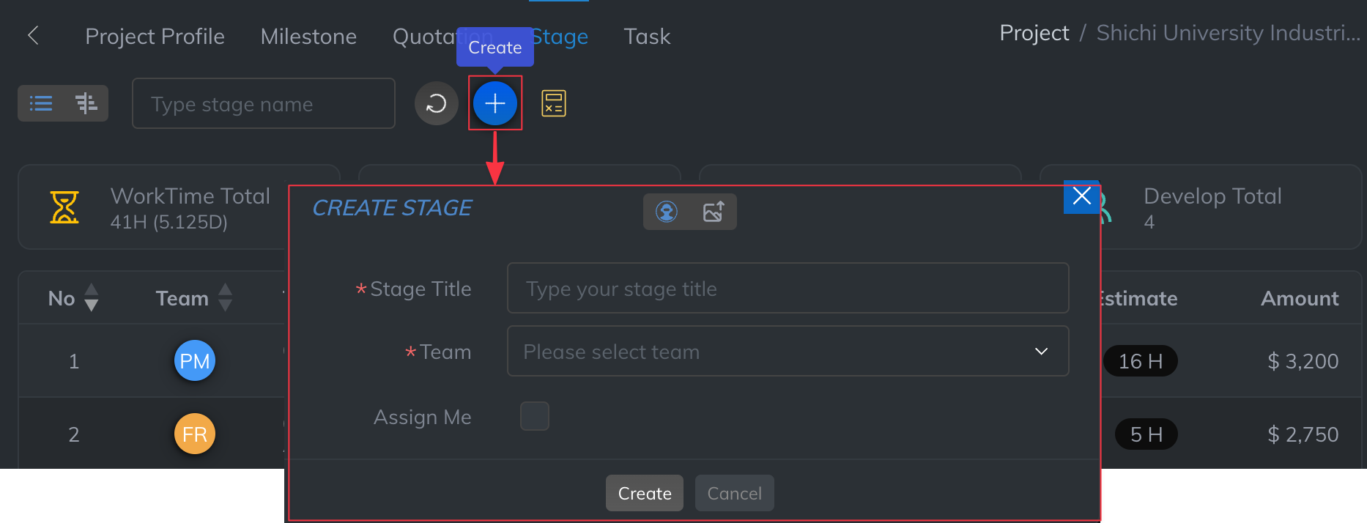Switch to the Milestone tab
Screen dimensions: 1367x523
(308, 37)
